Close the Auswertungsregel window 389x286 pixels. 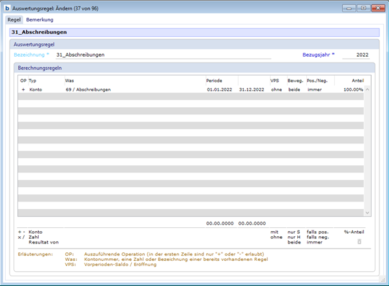click(x=377, y=8)
